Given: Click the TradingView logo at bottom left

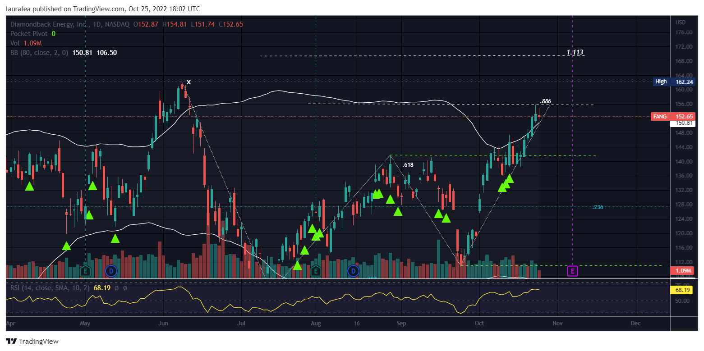Looking at the screenshot, I should click(32, 342).
